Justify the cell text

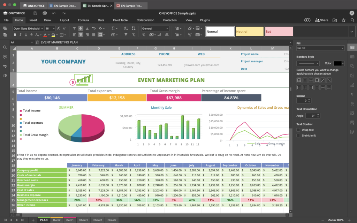[93, 35]
